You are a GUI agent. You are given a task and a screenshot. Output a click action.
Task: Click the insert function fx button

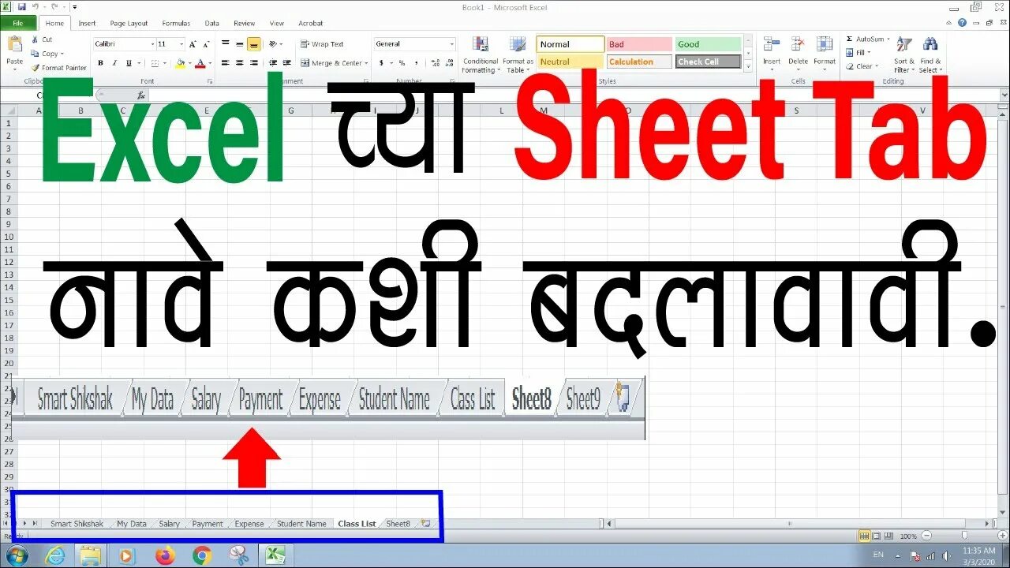click(x=140, y=95)
